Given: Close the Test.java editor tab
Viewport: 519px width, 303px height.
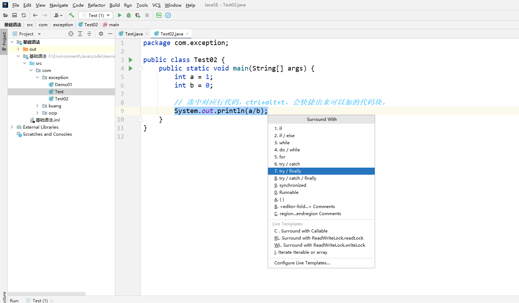Looking at the screenshot, I should (147, 34).
